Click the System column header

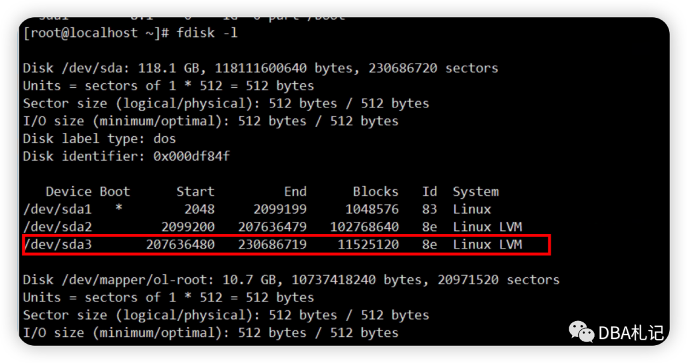(x=476, y=192)
